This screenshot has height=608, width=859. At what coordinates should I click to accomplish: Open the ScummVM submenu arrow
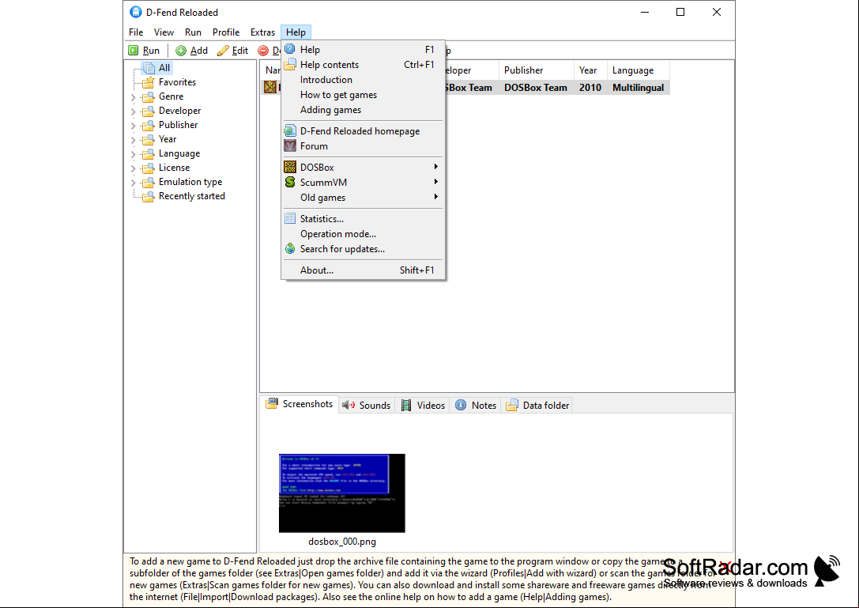[x=436, y=182]
